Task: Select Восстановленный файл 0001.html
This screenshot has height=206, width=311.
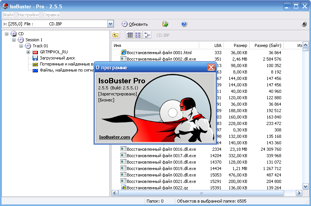Action: click(159, 53)
